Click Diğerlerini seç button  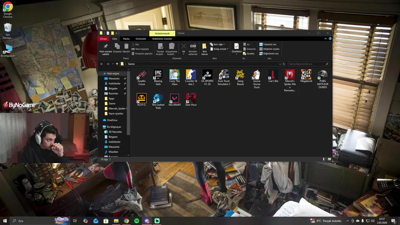coord(269,53)
